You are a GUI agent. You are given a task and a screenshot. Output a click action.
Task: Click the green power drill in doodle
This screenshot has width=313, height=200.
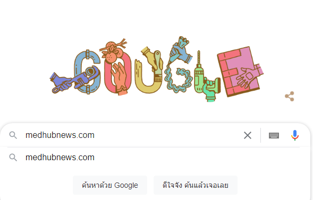tap(199, 77)
